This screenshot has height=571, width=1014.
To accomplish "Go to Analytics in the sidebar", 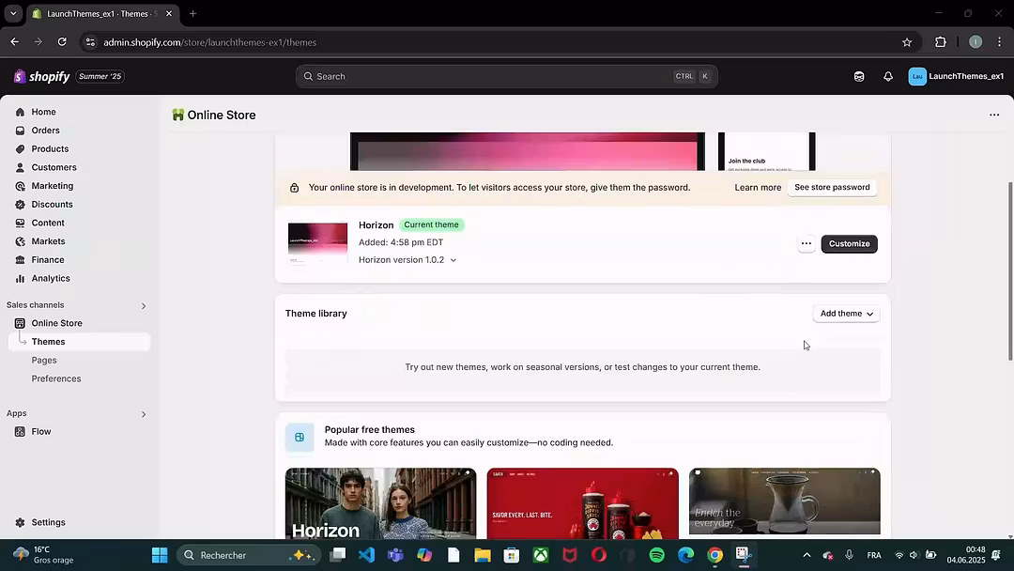I will 51,278.
